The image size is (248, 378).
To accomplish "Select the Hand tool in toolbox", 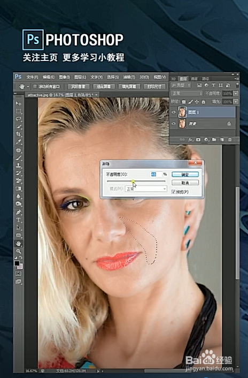I will [19, 244].
